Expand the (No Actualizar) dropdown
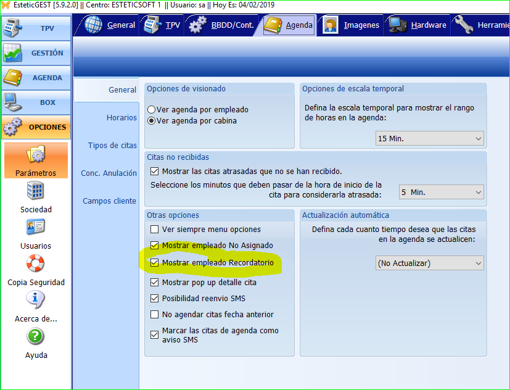This screenshot has height=390, width=510. 430,263
